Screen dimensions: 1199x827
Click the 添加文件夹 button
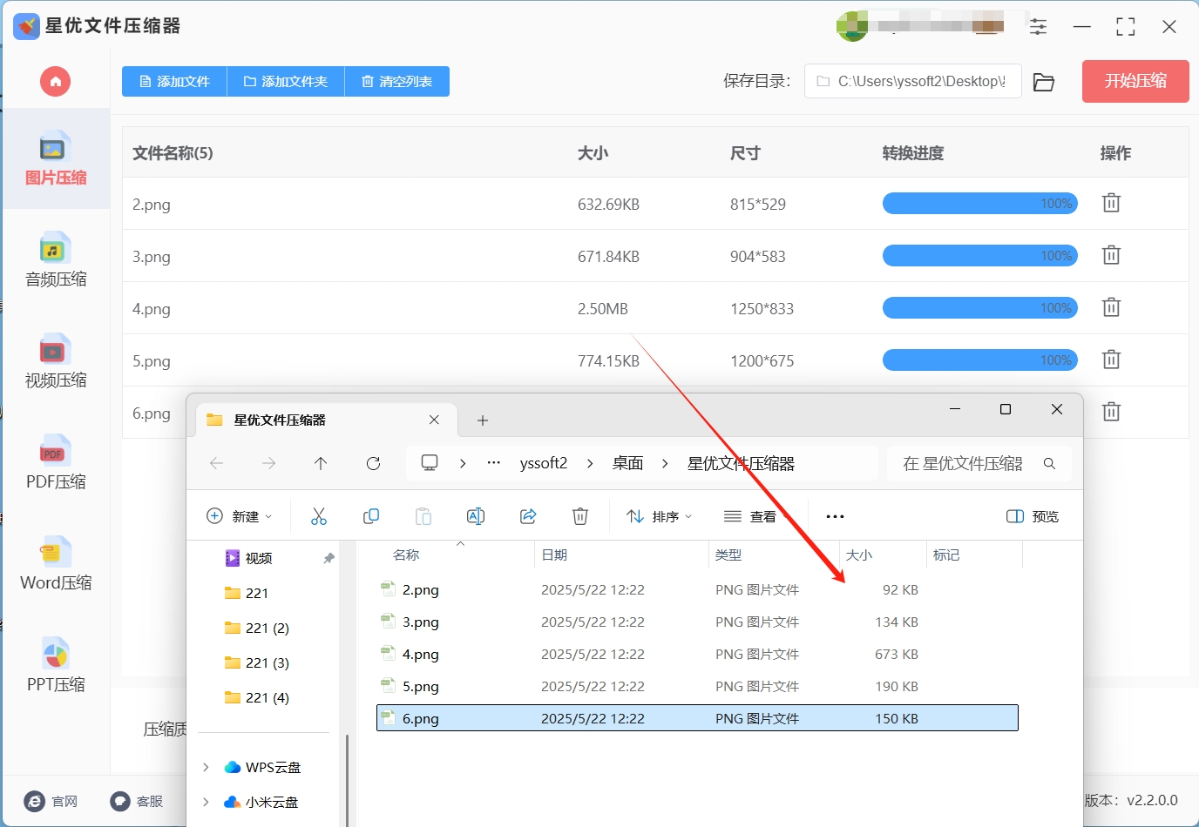[286, 81]
